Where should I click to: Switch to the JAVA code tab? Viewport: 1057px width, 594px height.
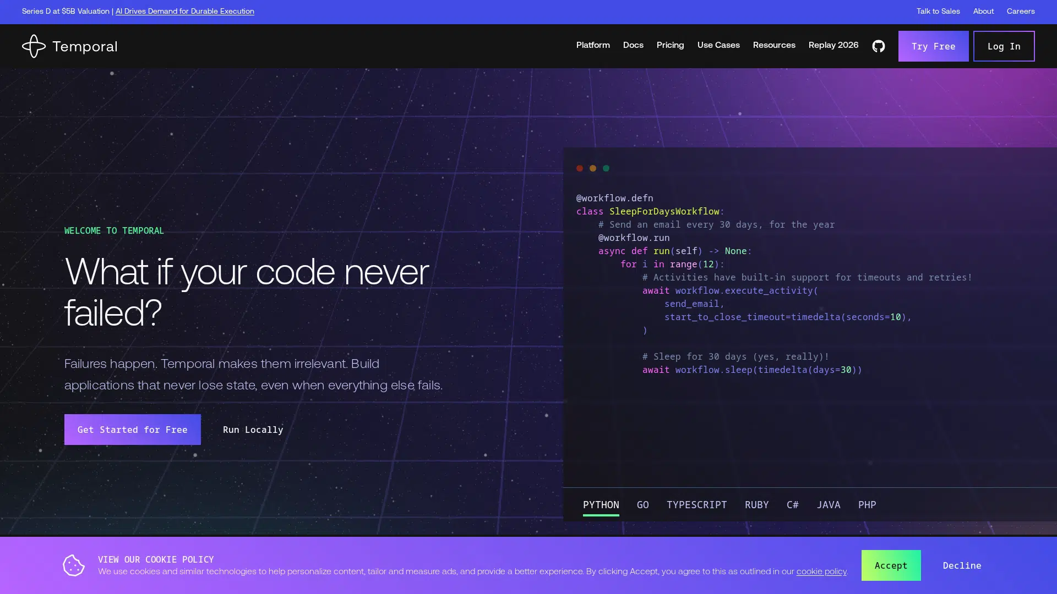coord(828,505)
